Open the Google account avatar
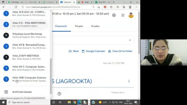The height and width of the screenshot is (105, 187). [x=131, y=15]
